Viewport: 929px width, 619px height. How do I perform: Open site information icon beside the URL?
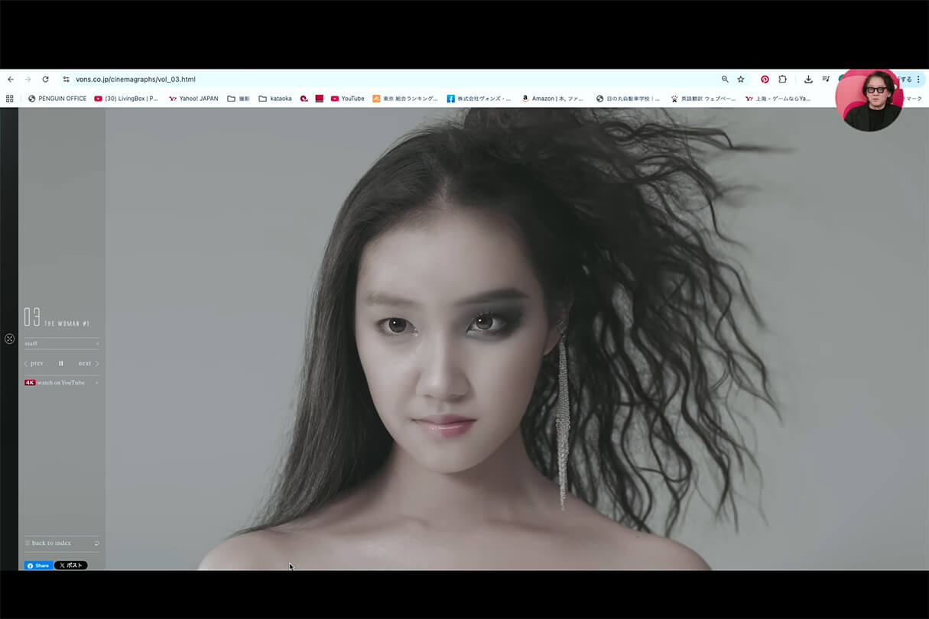click(66, 79)
